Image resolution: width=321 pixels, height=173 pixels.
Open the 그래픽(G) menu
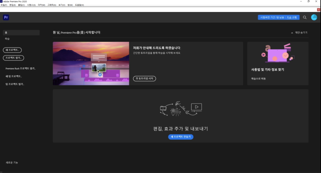click(x=52, y=5)
